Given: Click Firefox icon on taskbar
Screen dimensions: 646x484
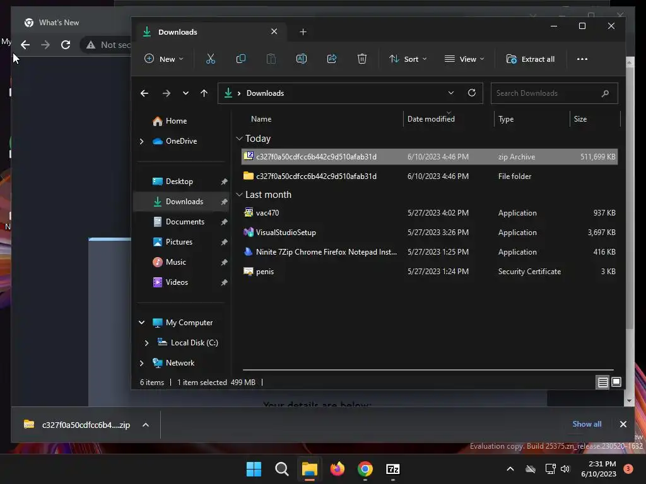Looking at the screenshot, I should [x=338, y=469].
